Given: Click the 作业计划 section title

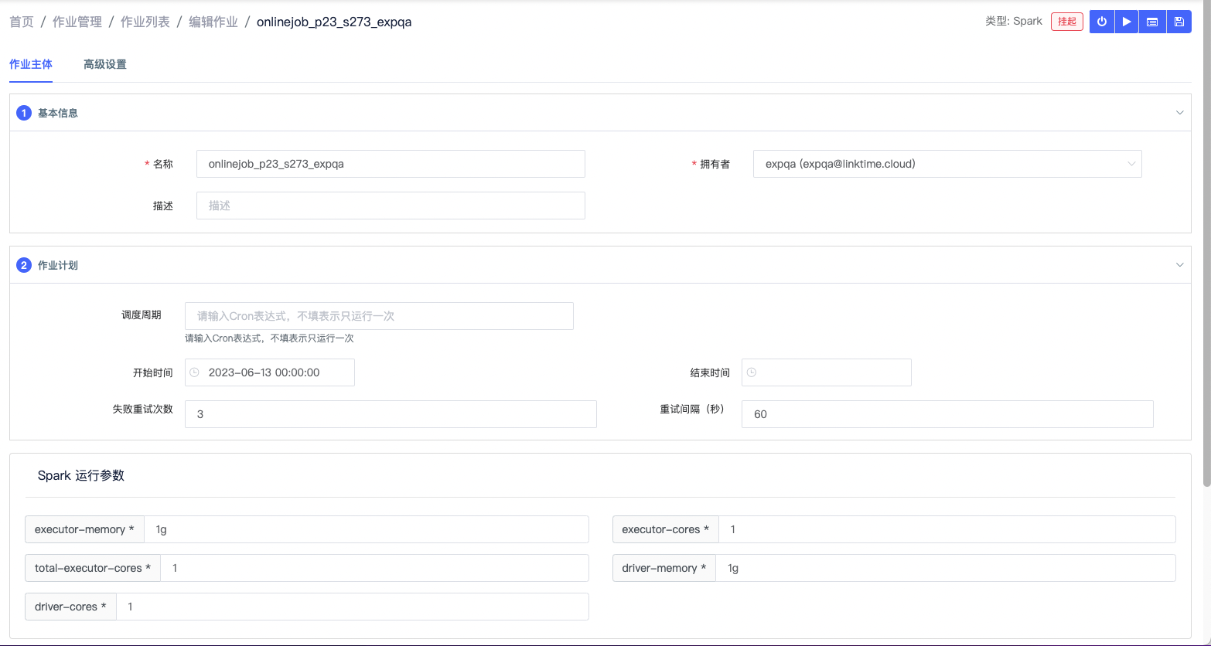Looking at the screenshot, I should (x=58, y=265).
